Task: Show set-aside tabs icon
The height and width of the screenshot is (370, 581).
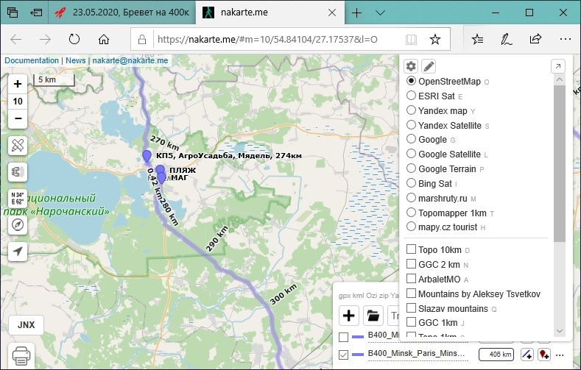Action: click(13, 13)
